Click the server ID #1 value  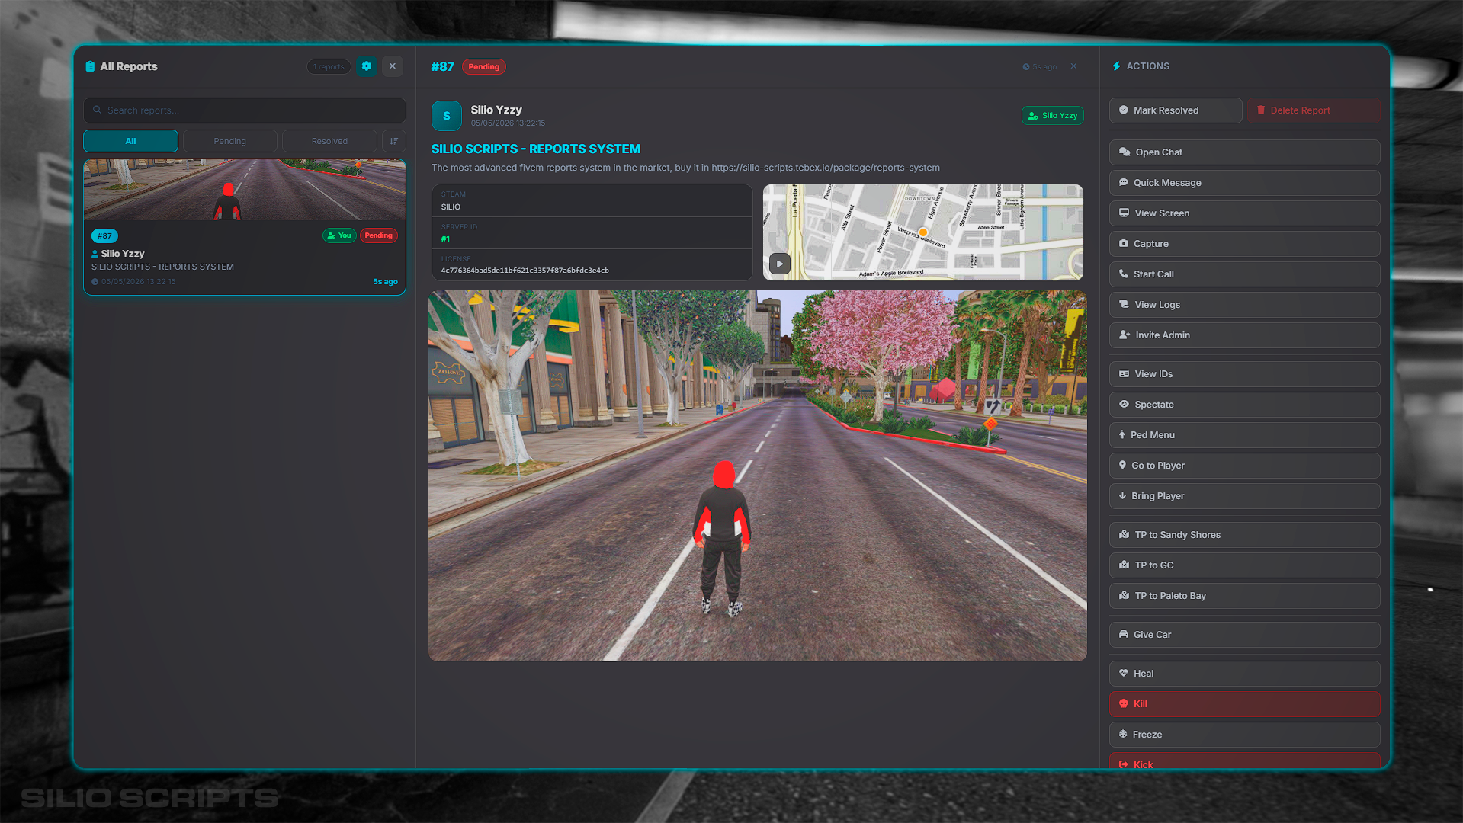pos(445,239)
